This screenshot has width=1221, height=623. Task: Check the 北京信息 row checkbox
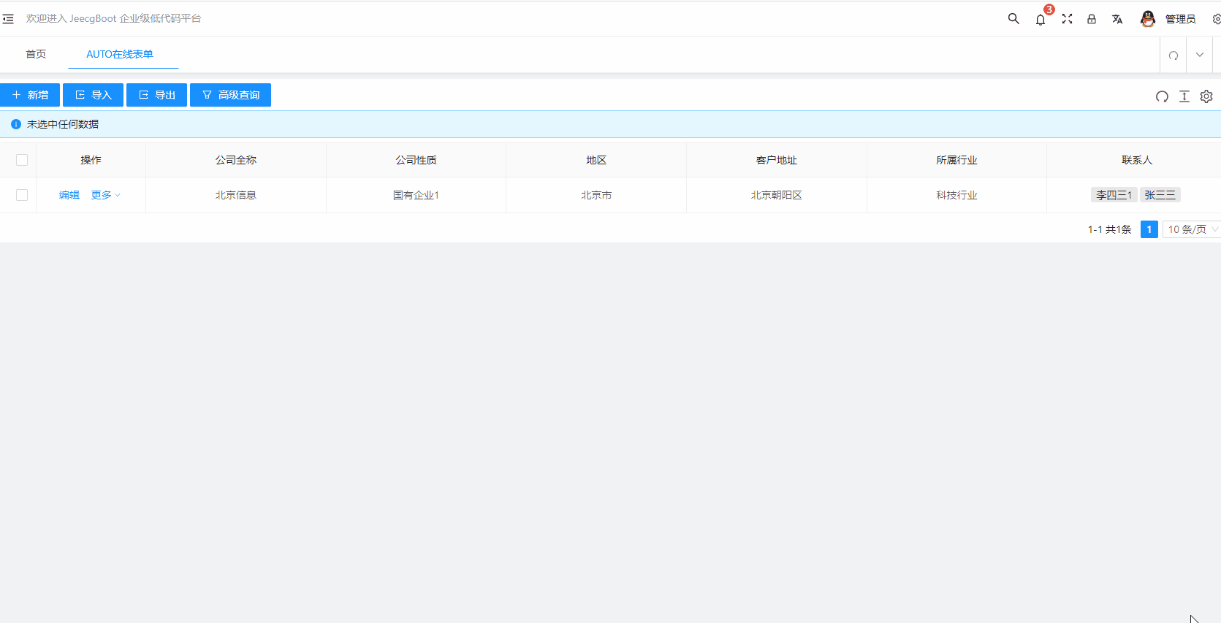coord(22,195)
